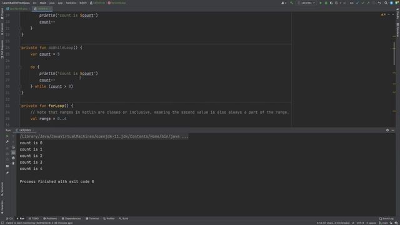Click the 'main' breadcrumb in navigation bar
400x225 pixels.
[x=43, y=2]
